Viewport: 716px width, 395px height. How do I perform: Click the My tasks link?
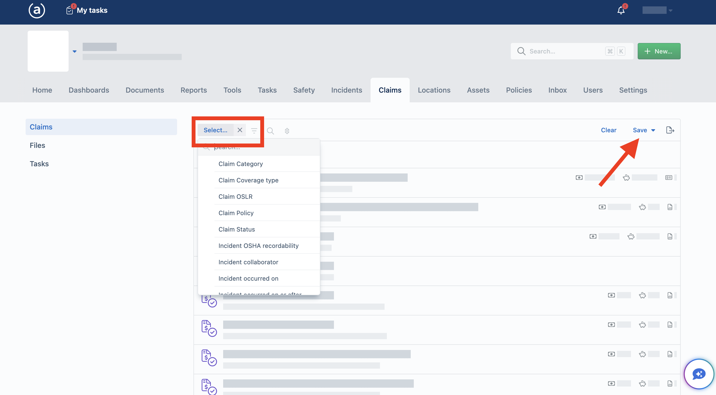point(92,10)
